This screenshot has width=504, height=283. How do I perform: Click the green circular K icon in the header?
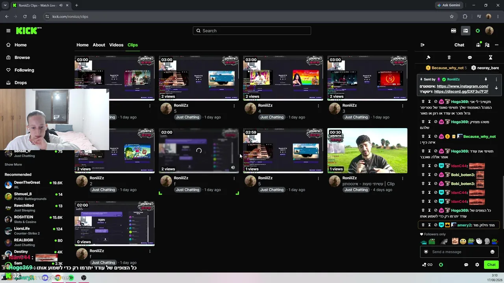pyautogui.click(x=478, y=31)
